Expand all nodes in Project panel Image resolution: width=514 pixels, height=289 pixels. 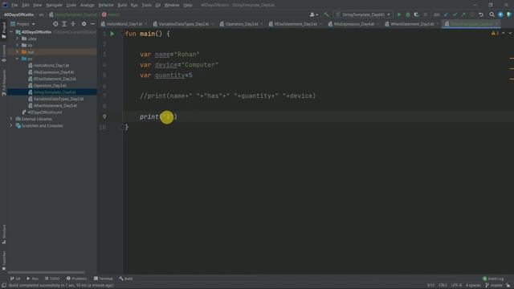coord(64,24)
